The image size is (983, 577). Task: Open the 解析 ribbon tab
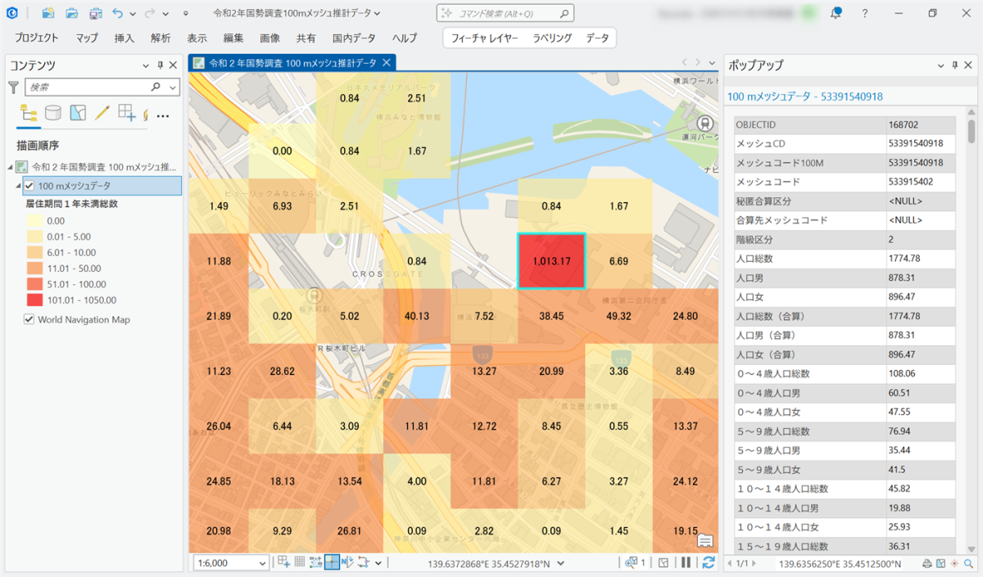[x=161, y=38]
